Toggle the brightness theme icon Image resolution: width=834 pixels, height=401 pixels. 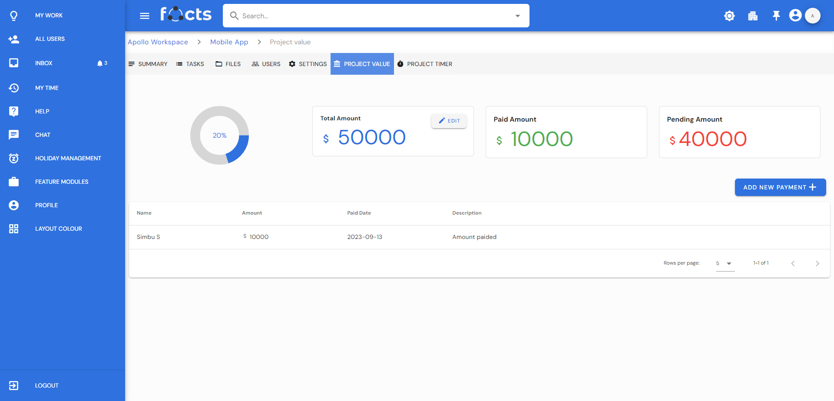[x=729, y=16]
